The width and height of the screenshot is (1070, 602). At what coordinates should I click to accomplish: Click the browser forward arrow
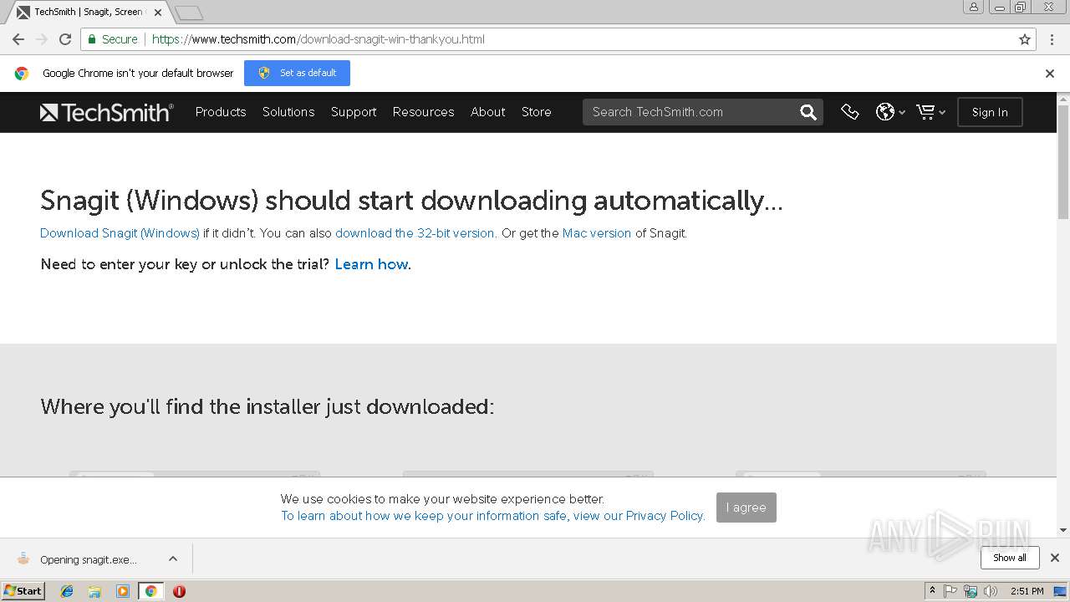(42, 39)
